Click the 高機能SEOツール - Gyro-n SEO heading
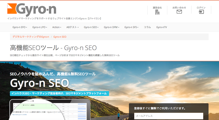The height and width of the screenshot is (120, 219). [x=53, y=48]
